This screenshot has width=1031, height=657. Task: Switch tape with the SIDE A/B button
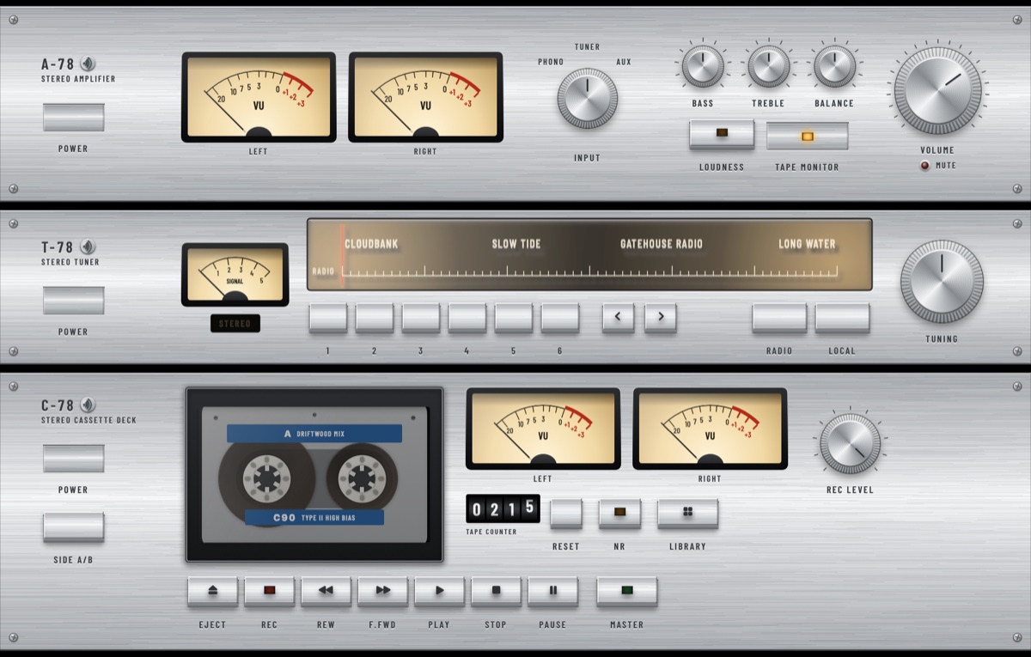(x=74, y=527)
